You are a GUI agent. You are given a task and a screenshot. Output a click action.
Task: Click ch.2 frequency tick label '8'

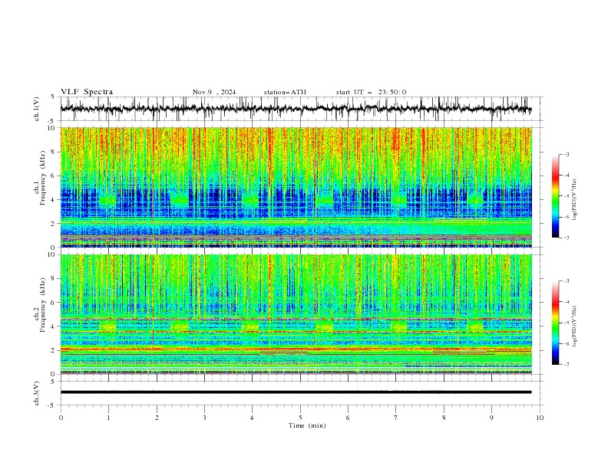tap(54, 279)
